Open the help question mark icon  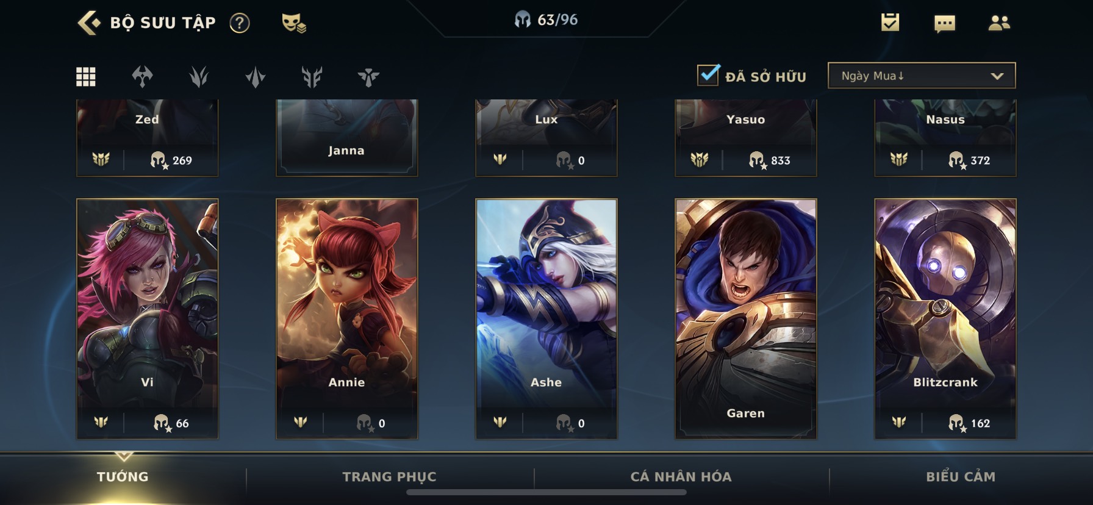[x=240, y=23]
